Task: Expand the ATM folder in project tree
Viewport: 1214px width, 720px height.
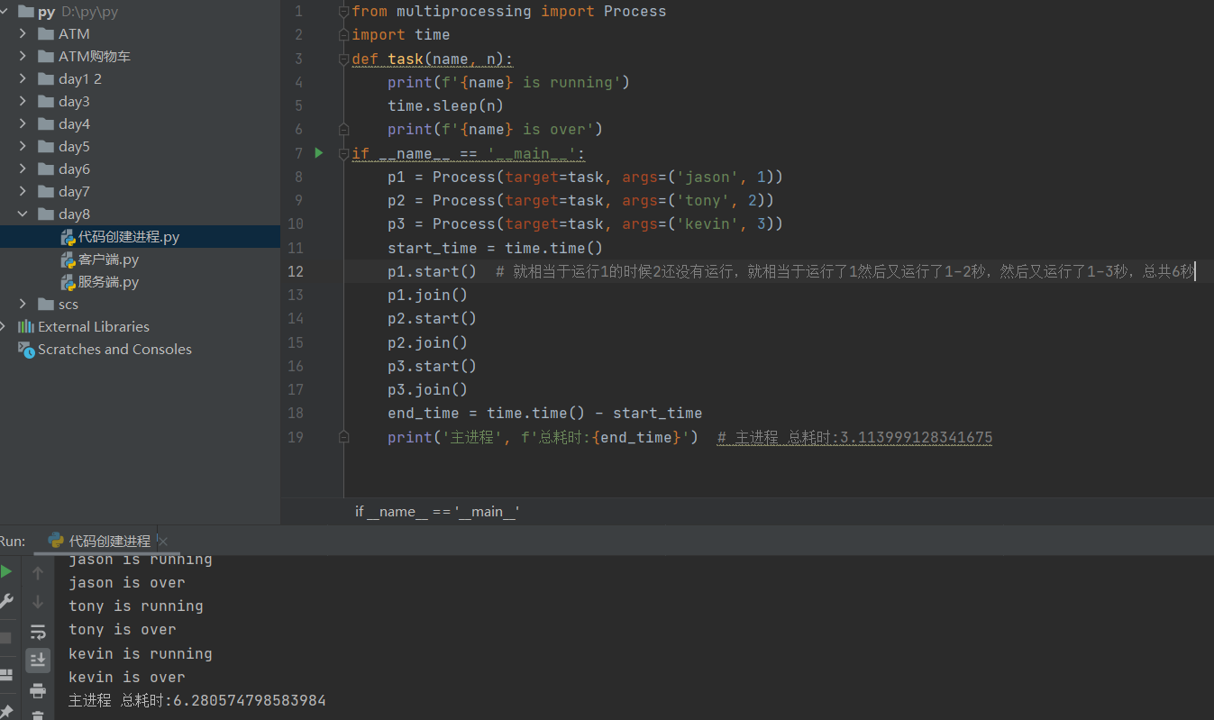Action: 23,34
